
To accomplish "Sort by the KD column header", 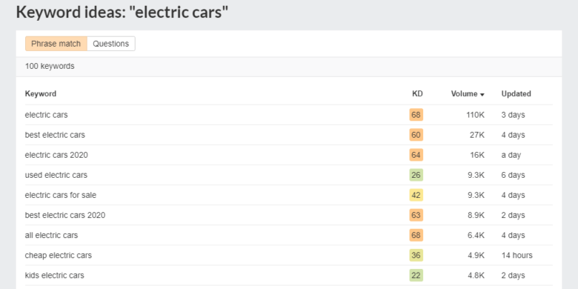I will pyautogui.click(x=417, y=93).
